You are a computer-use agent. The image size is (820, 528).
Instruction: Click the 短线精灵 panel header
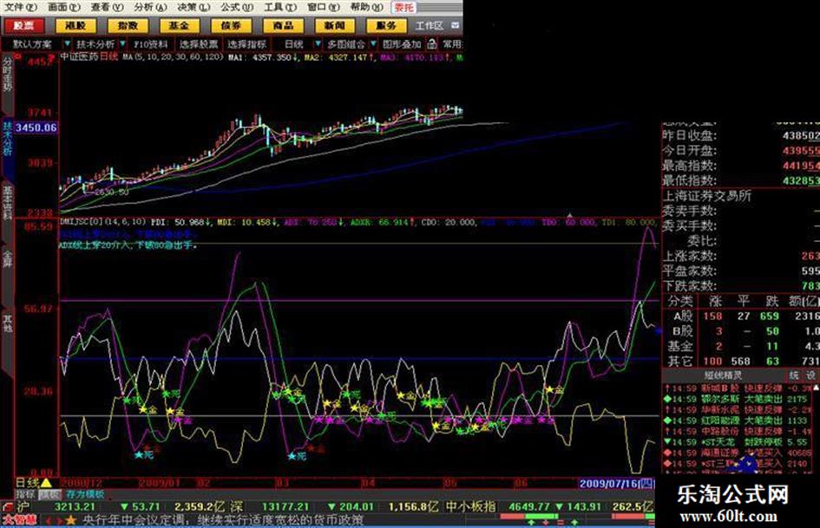tap(723, 375)
